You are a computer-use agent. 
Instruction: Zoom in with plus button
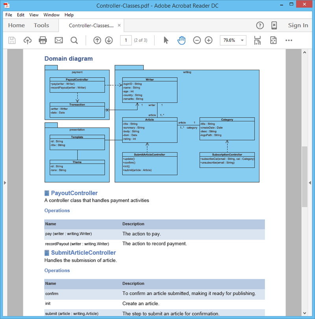209,40
